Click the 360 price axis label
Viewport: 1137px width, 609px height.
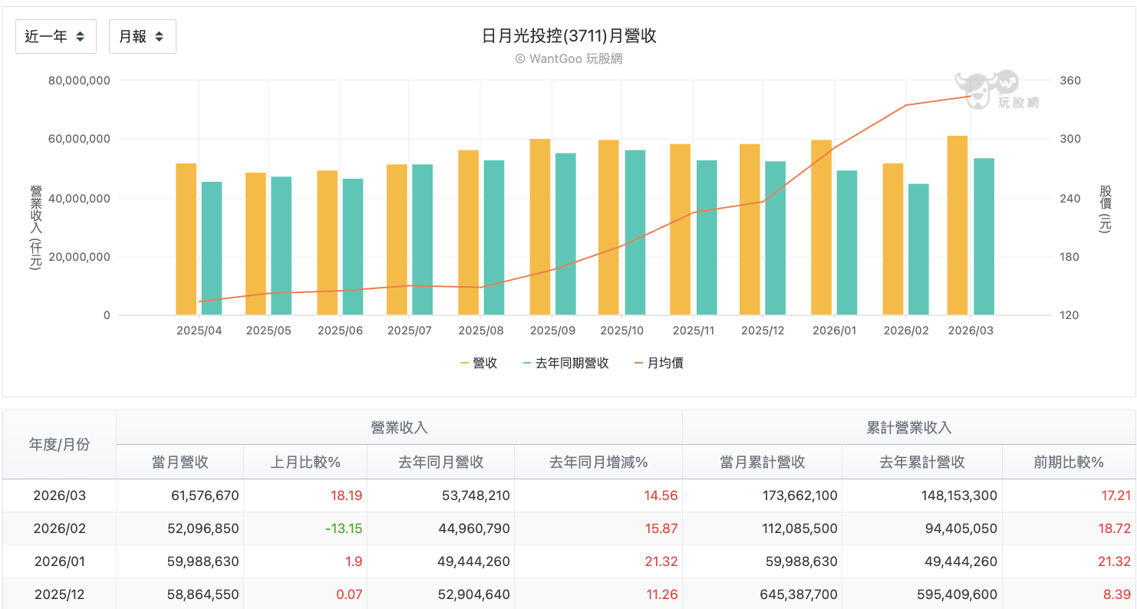1070,81
